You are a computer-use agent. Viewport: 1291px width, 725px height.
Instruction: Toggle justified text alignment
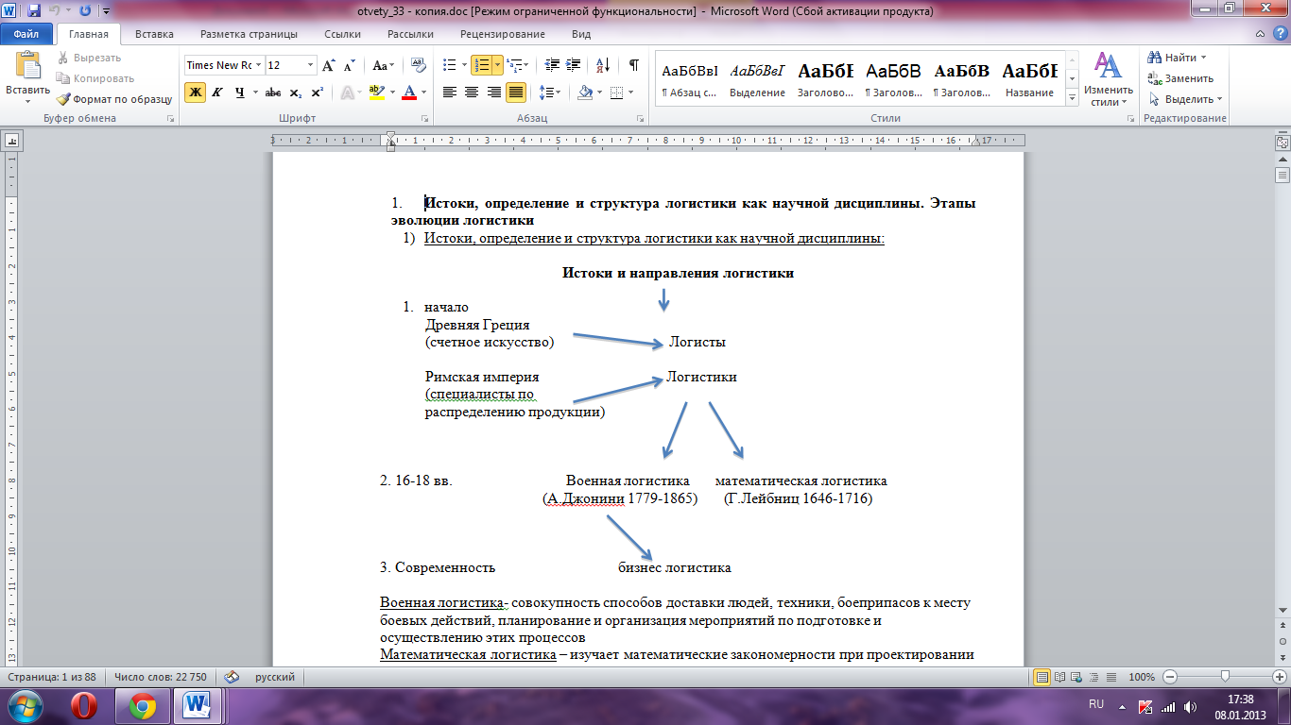pyautogui.click(x=516, y=93)
